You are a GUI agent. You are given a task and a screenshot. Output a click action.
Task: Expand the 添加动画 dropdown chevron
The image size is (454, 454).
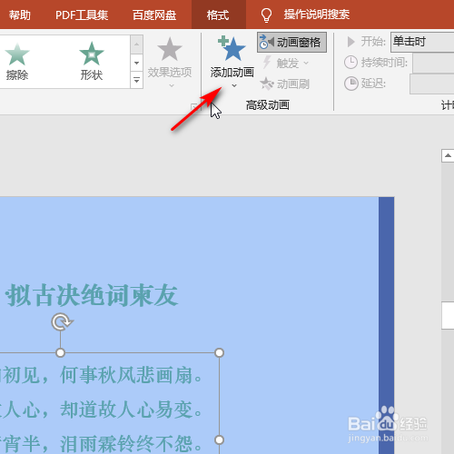(x=234, y=85)
